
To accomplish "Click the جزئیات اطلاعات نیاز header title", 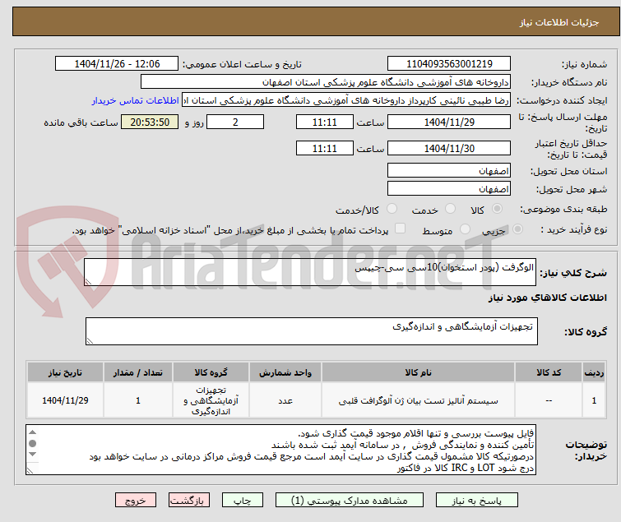I will tap(559, 22).
